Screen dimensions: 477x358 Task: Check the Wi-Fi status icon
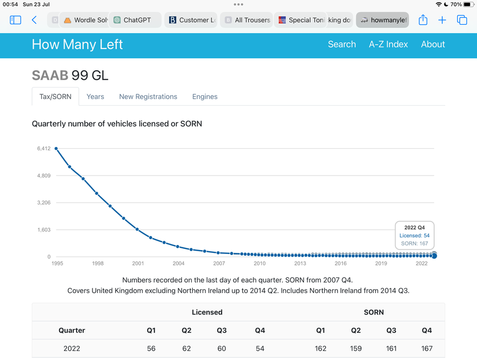pyautogui.click(x=438, y=4)
